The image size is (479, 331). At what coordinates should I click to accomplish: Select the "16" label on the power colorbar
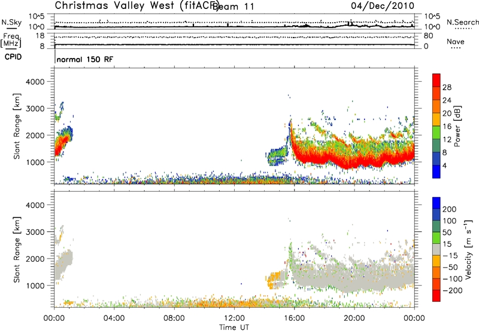point(447,127)
